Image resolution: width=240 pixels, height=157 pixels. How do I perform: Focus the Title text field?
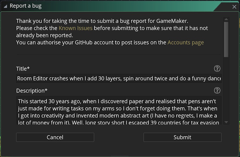(119, 78)
